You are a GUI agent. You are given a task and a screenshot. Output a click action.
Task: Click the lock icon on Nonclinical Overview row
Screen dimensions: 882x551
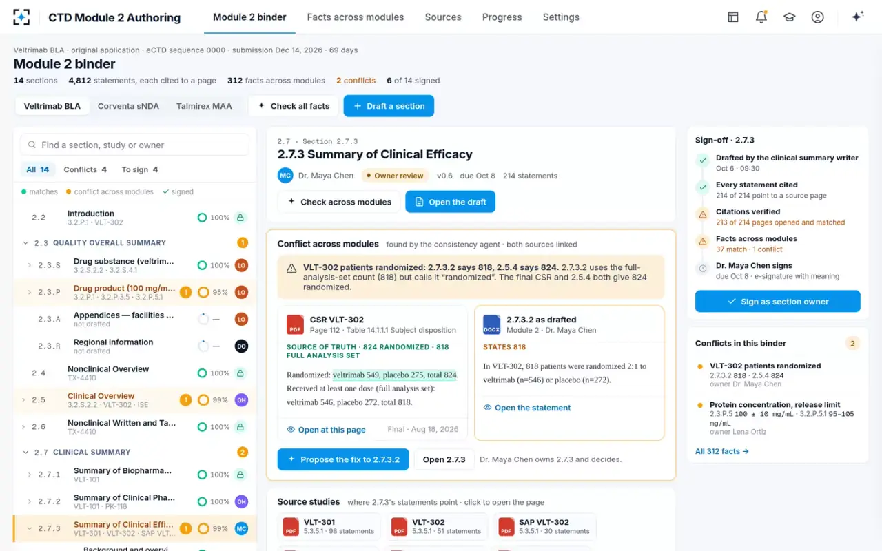[240, 373]
